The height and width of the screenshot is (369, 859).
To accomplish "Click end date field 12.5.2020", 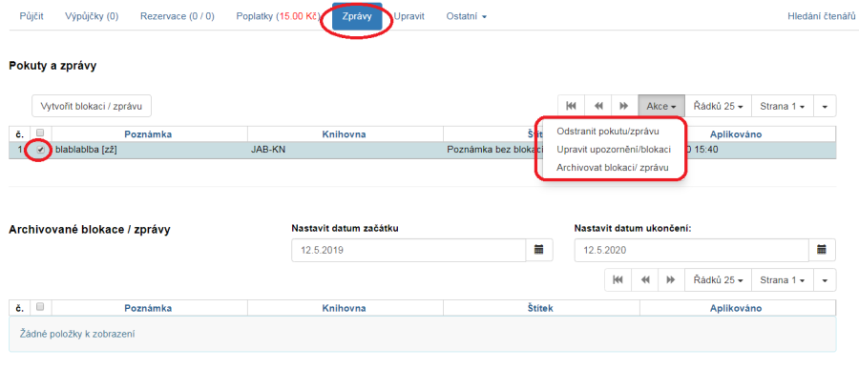I will (692, 250).
